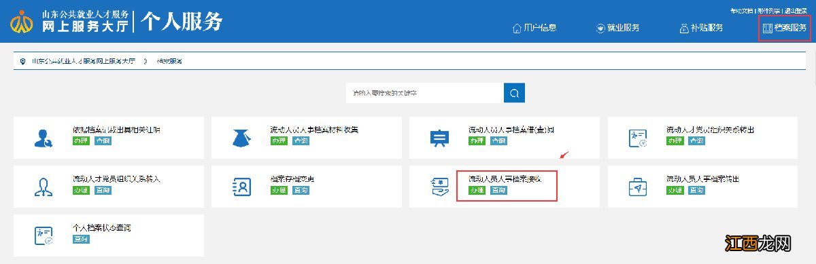Click the 流动人员人事档案材料收集 title text
The height and width of the screenshot is (264, 816).
314,129
